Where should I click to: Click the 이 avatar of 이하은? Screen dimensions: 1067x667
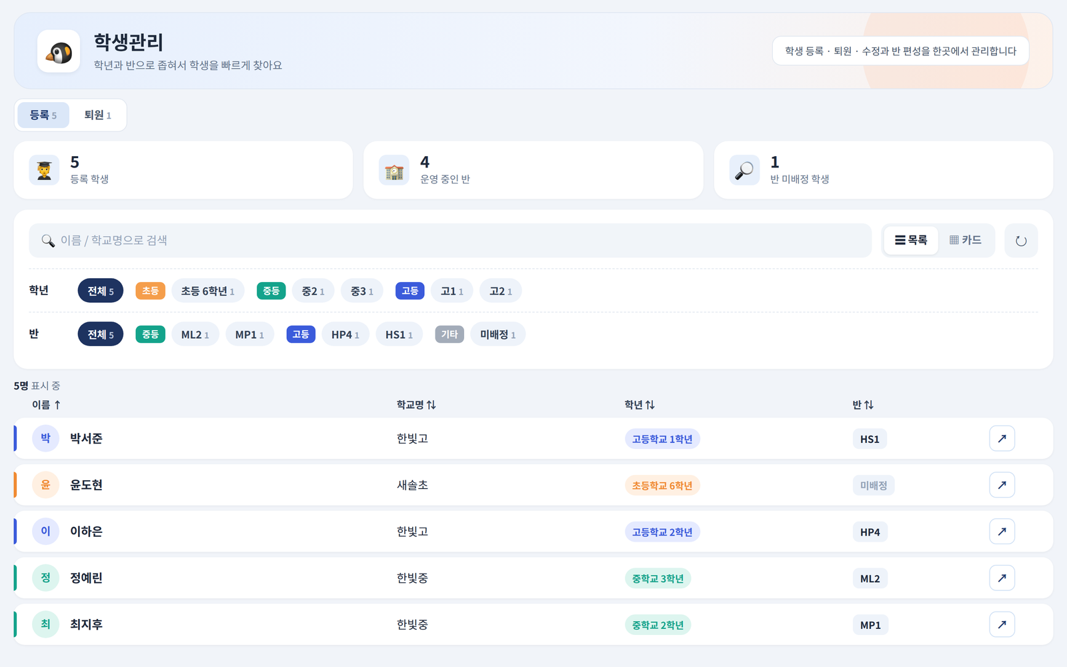pyautogui.click(x=45, y=532)
